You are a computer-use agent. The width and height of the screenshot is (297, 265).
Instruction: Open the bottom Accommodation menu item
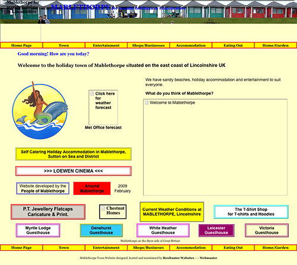(x=191, y=248)
